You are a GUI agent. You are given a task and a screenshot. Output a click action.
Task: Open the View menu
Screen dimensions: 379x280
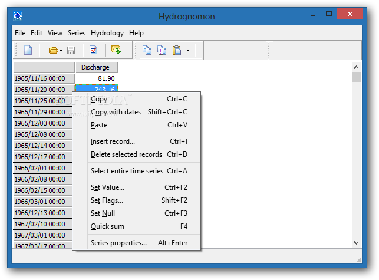55,33
